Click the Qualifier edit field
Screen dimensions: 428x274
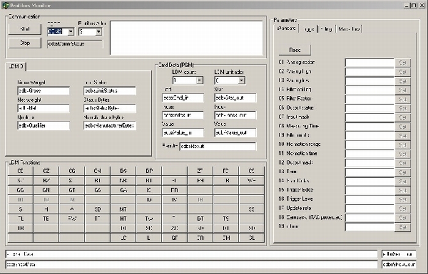pos(43,126)
